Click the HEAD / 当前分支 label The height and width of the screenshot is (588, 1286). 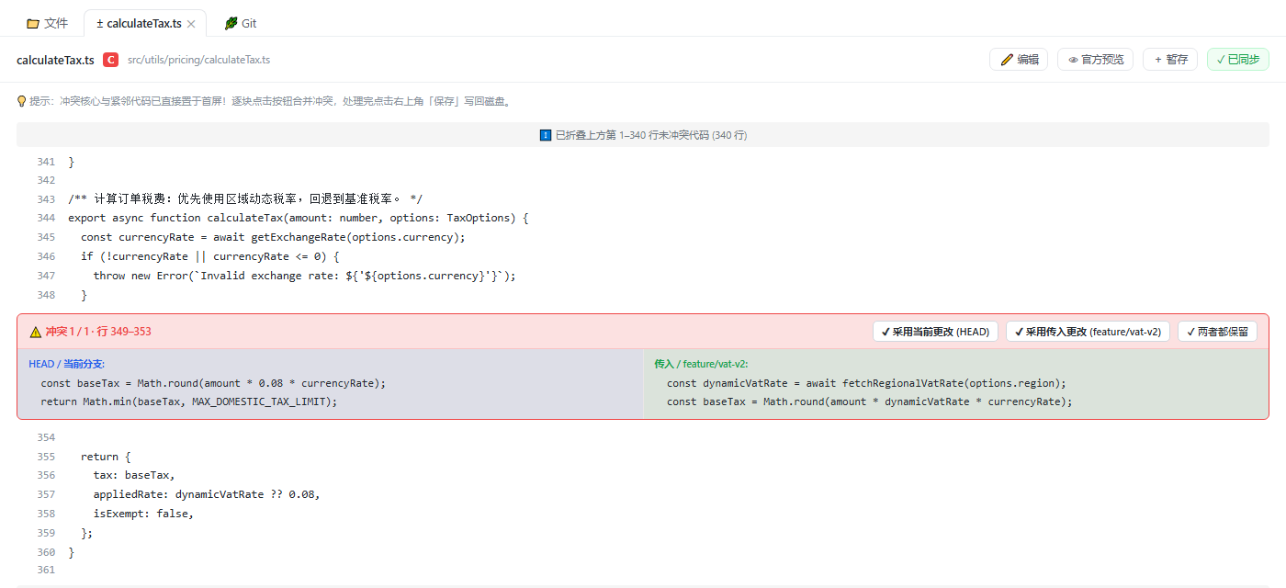[66, 364]
